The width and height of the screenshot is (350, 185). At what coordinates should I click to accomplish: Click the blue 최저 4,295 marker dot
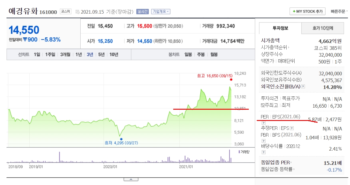(x=121, y=139)
